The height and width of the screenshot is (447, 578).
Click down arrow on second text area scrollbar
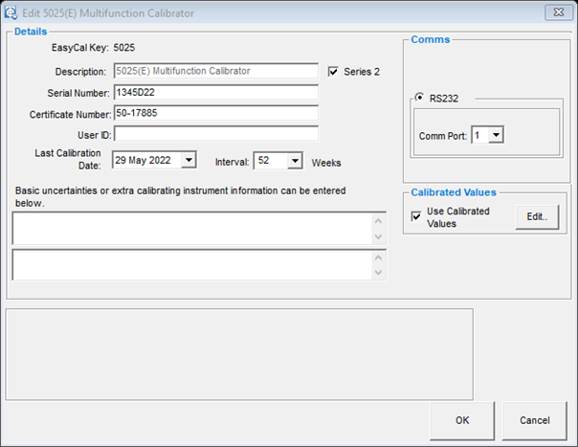coord(380,274)
